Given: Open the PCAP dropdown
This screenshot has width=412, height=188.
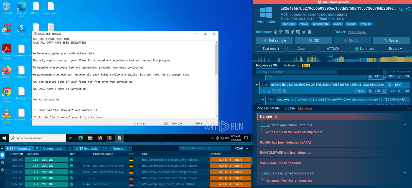Looking at the screenshot, I should click(x=241, y=148).
